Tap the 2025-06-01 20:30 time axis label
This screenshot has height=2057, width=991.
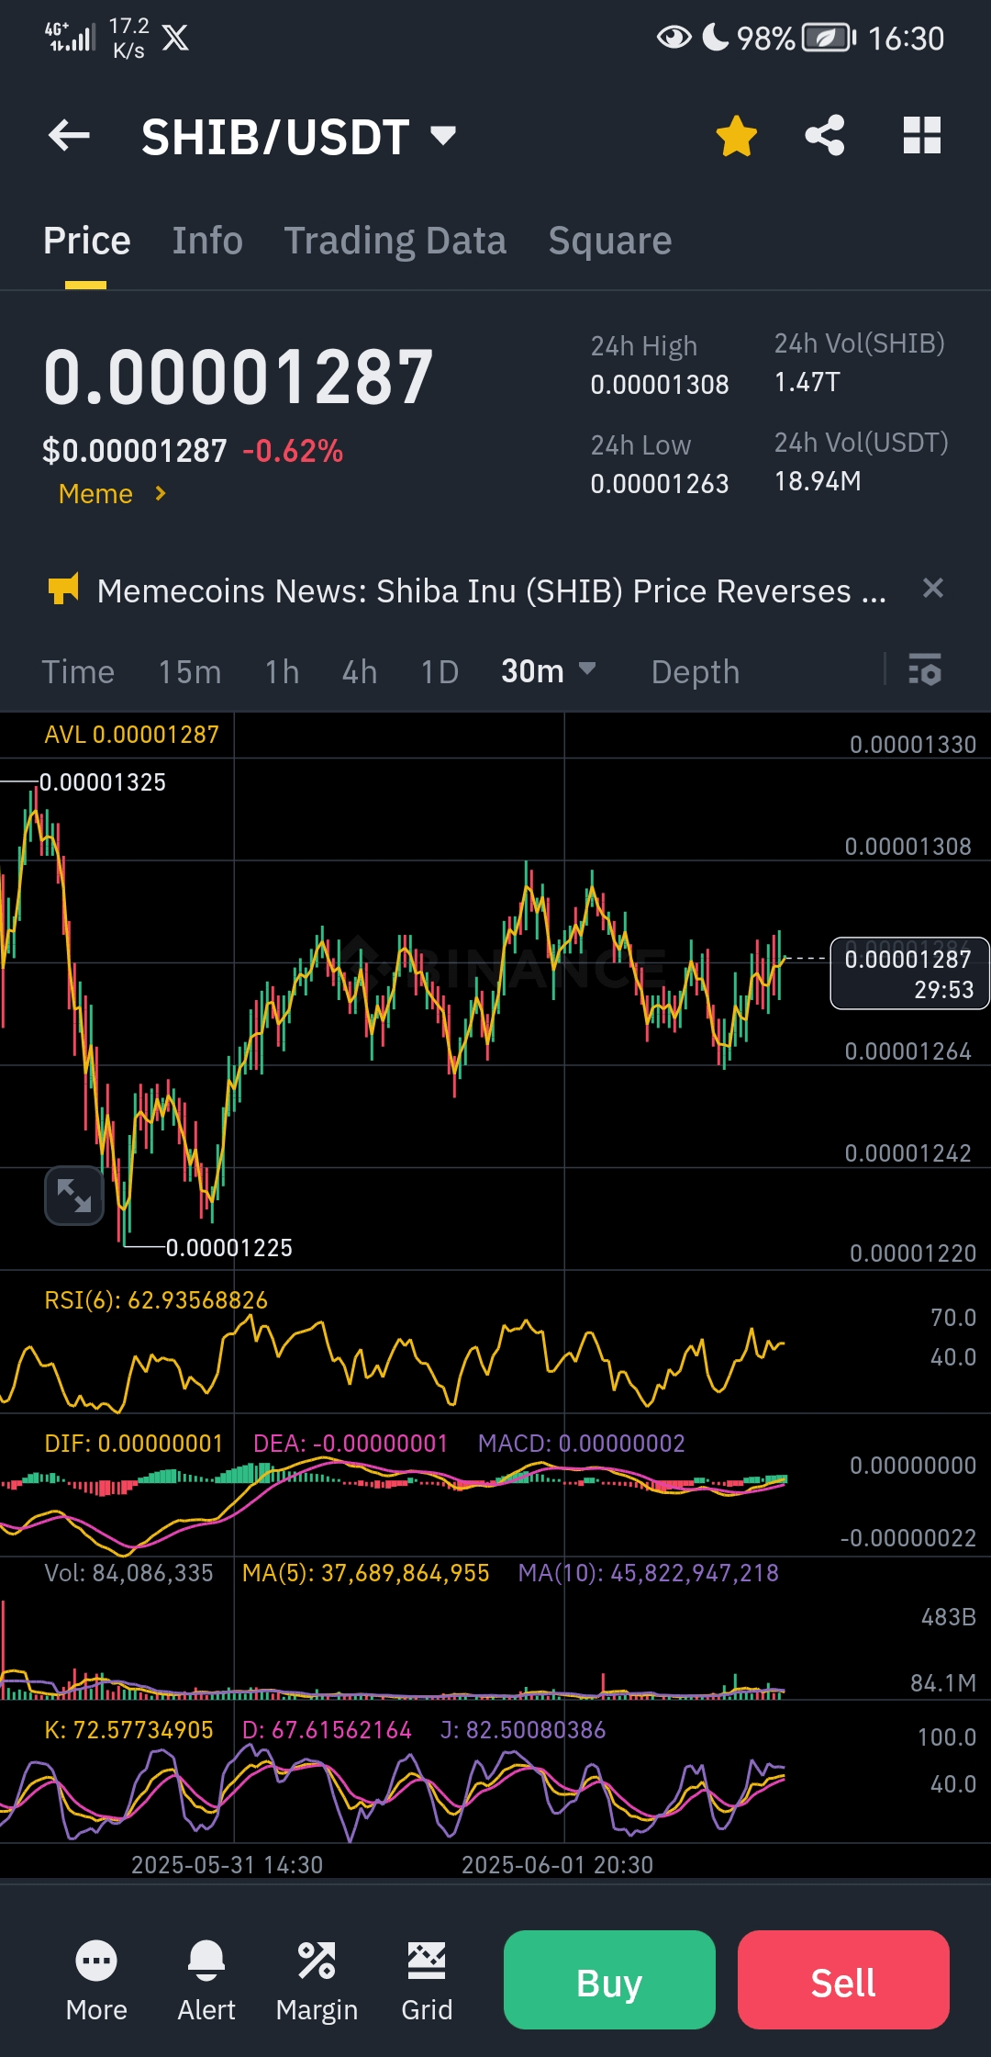pos(558,1865)
